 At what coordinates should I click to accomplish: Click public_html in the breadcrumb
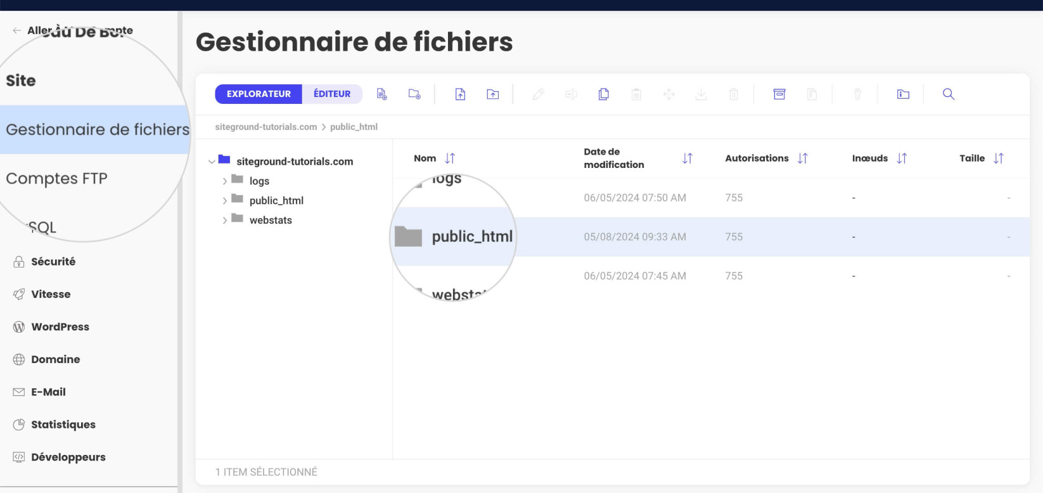pyautogui.click(x=354, y=127)
